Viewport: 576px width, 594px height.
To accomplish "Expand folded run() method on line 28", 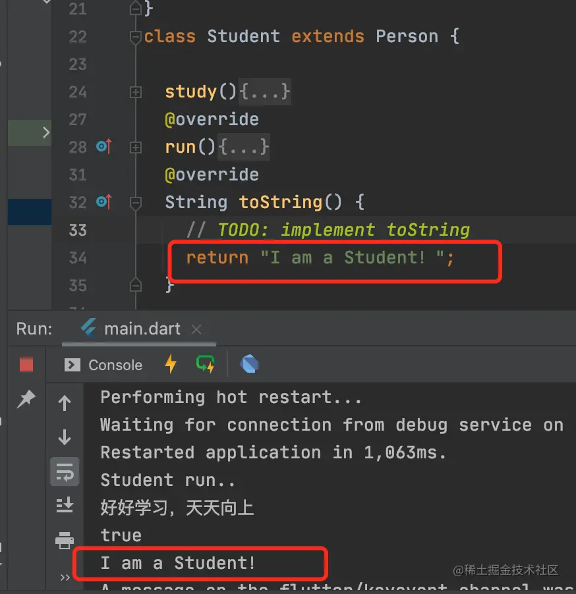I will click(x=135, y=148).
